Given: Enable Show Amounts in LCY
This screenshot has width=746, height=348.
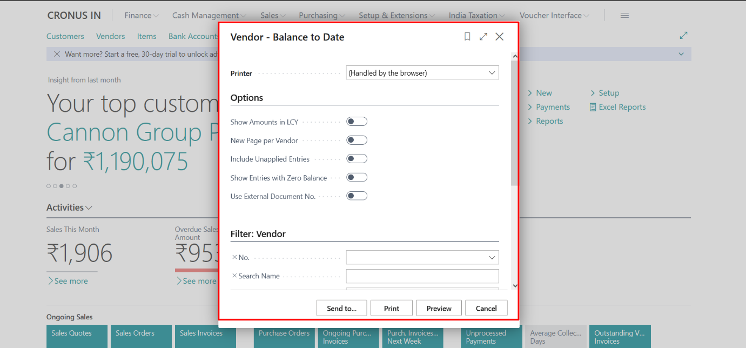Looking at the screenshot, I should [357, 121].
